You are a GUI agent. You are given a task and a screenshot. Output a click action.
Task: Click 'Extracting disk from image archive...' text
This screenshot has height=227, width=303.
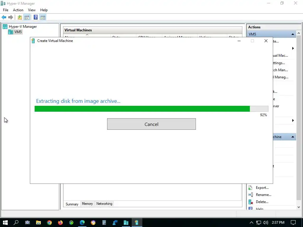coord(78,101)
